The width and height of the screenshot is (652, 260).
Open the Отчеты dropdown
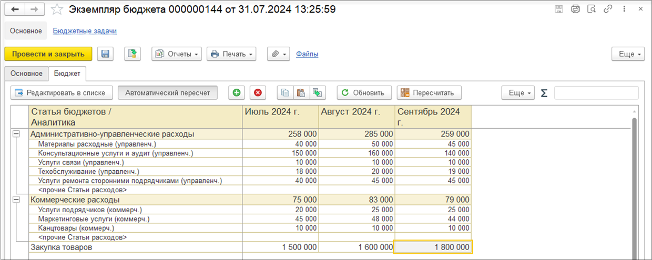177,54
